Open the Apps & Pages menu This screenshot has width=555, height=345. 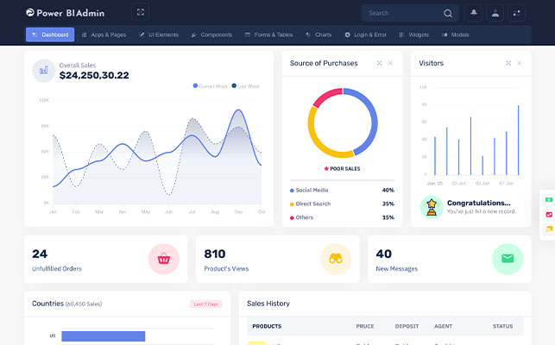click(x=103, y=34)
